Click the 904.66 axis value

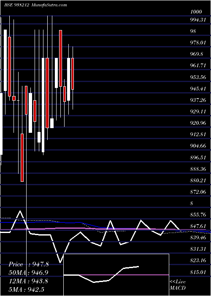[x=198, y=146]
